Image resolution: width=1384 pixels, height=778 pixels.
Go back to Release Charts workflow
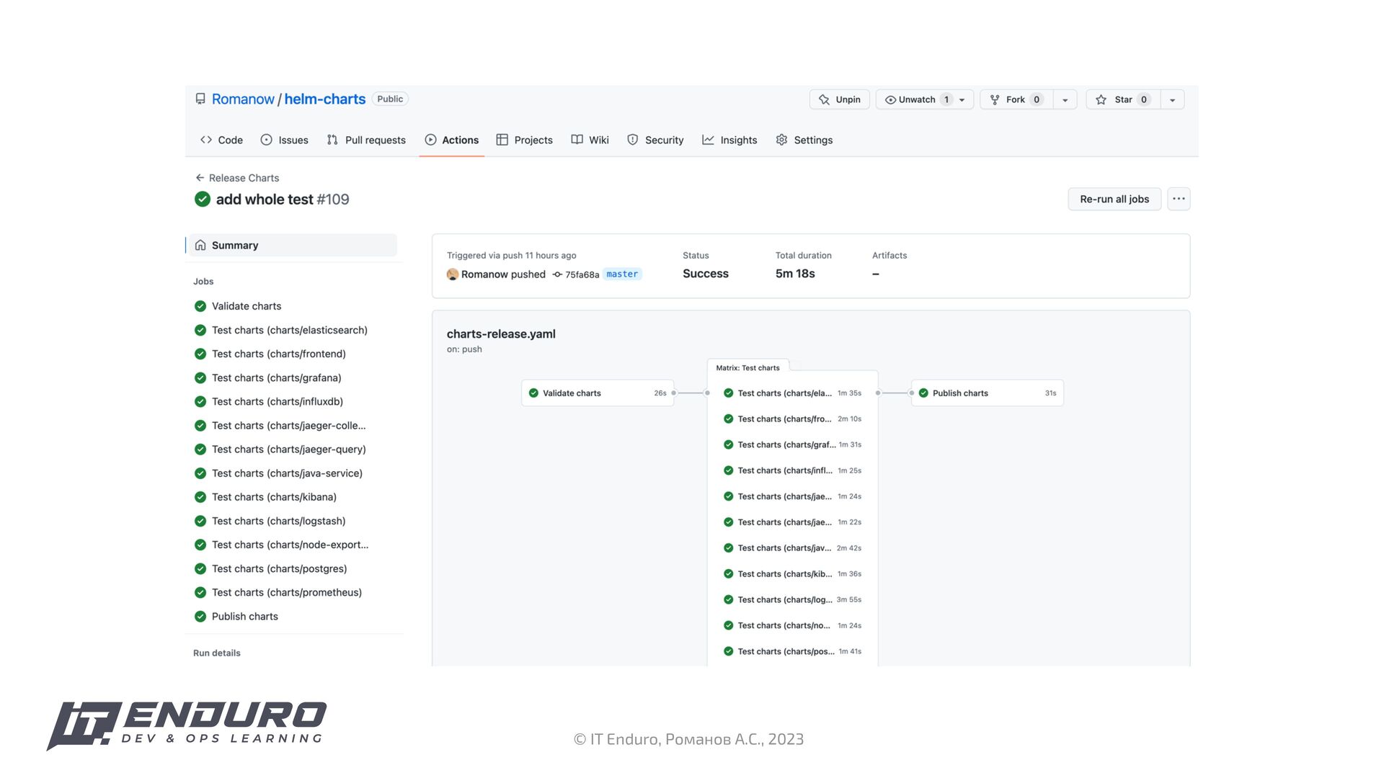point(244,178)
